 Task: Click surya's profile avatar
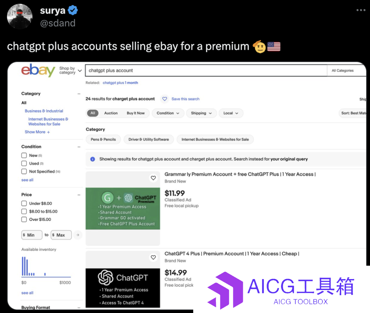(x=20, y=16)
